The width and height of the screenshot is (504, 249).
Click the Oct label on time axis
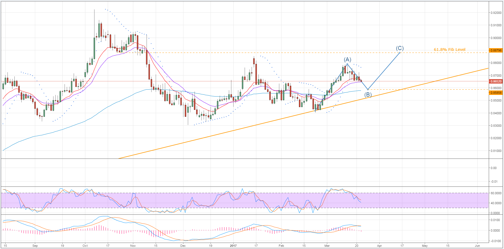point(85,245)
